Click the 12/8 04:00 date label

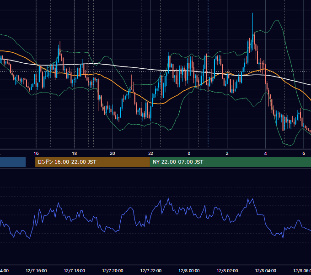(266, 271)
